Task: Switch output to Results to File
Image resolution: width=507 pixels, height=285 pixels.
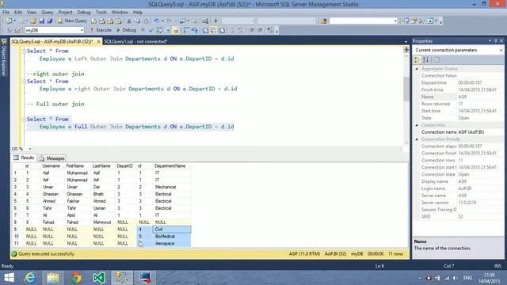Action: [x=222, y=30]
